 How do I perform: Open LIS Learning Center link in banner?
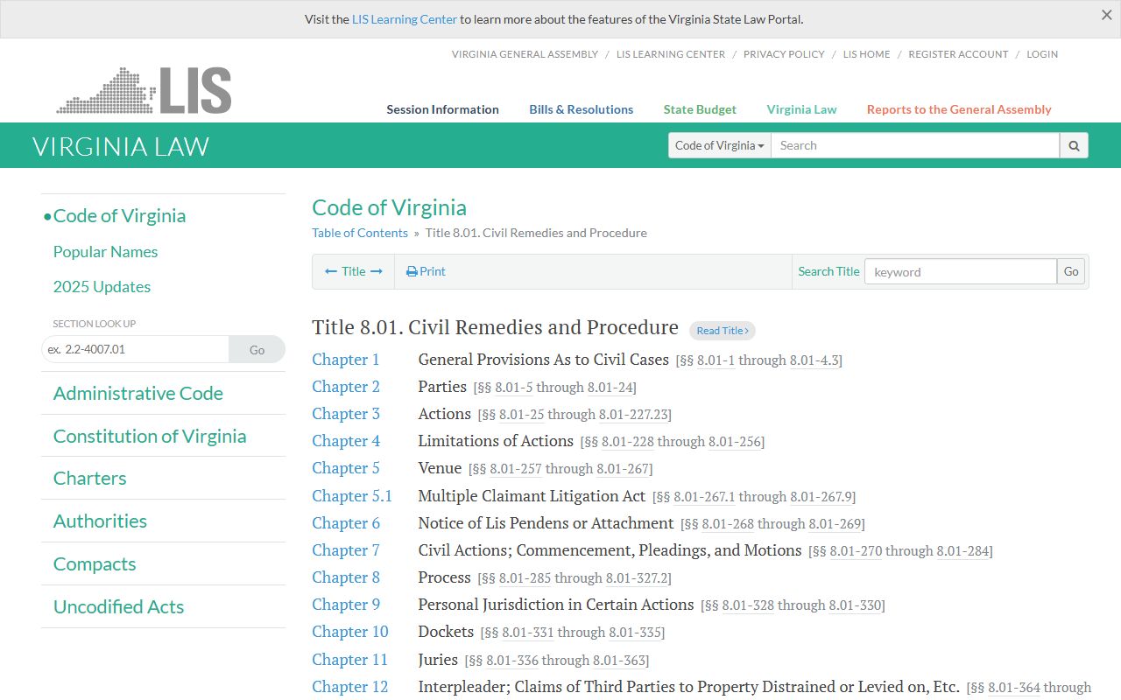[x=405, y=19]
